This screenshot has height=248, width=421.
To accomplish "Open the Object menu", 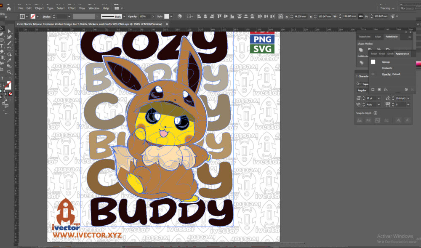I will tap(39, 8).
